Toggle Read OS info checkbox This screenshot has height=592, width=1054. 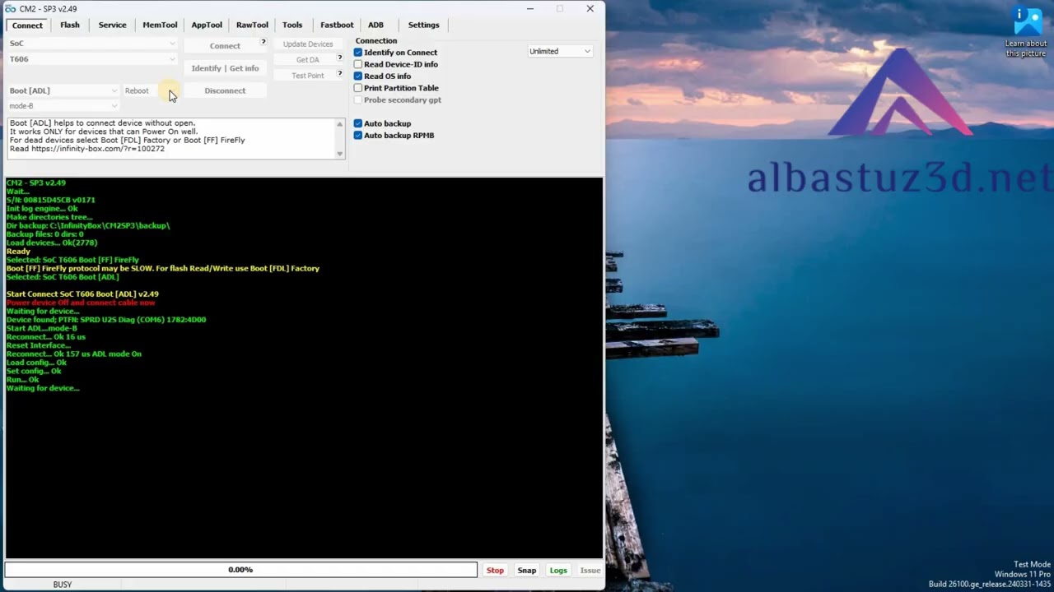(x=358, y=76)
